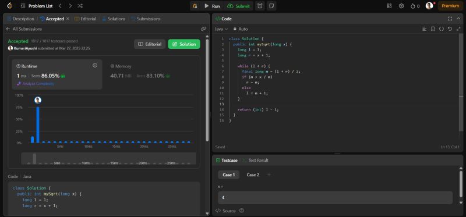This screenshot has width=466, height=217.
Task: Close the Accepted tab
Action: (68, 19)
